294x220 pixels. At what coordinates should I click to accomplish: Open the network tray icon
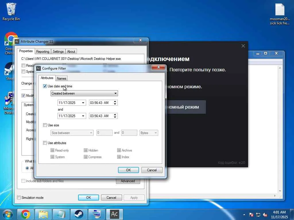258,215
